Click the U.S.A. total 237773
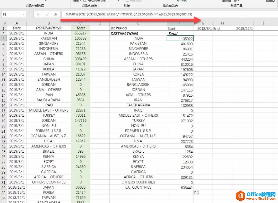Image resolution: width=278 pixels, height=203 pixels. coord(180,141)
